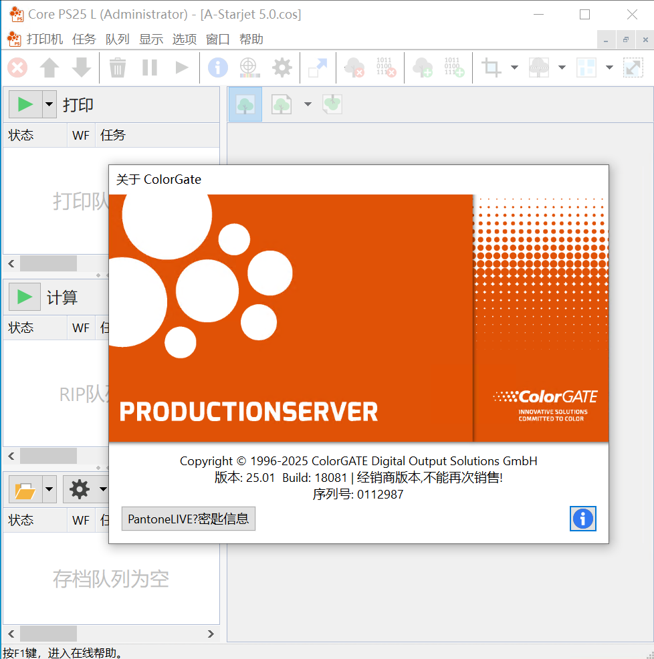
Task: Click the tree with red X icon
Action: pyautogui.click(x=354, y=68)
